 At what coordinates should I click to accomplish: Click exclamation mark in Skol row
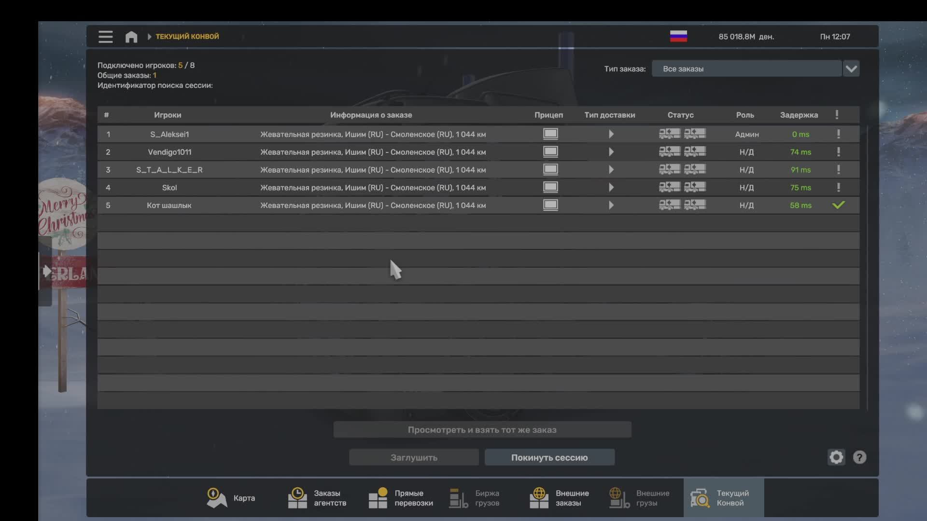pyautogui.click(x=839, y=188)
